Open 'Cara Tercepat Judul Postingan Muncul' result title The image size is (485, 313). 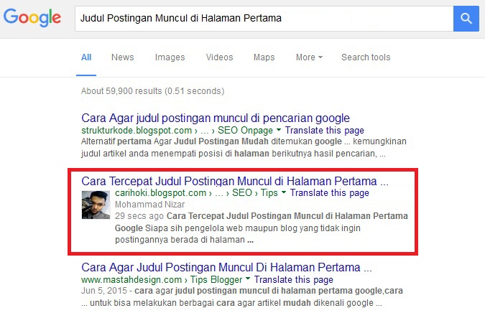click(x=235, y=181)
